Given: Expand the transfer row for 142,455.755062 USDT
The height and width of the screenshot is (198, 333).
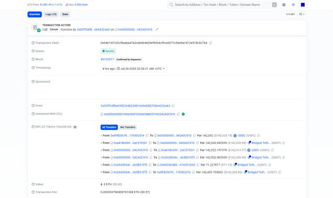Looking at the screenshot, I should tap(101, 172).
